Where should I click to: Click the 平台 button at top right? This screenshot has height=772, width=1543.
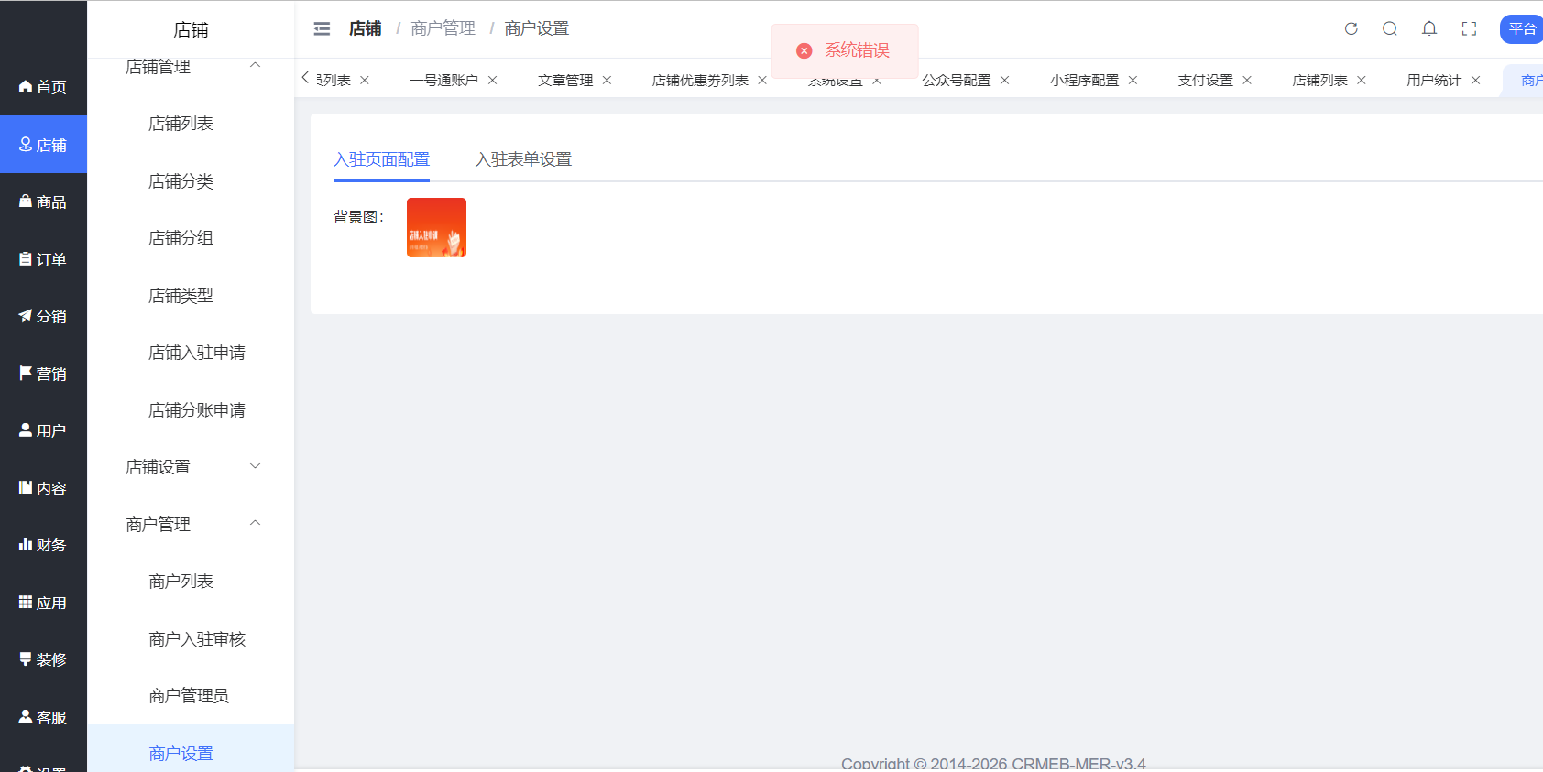tap(1522, 29)
